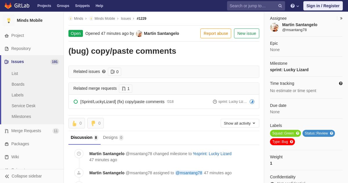This screenshot has width=348, height=183.
Task: Click the Collapse sidebar double-chevron icon
Action: click(7, 176)
